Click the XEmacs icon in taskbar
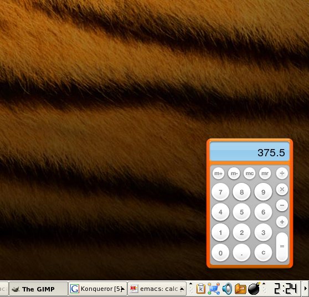The width and height of the screenshot is (309, 297). click(133, 289)
